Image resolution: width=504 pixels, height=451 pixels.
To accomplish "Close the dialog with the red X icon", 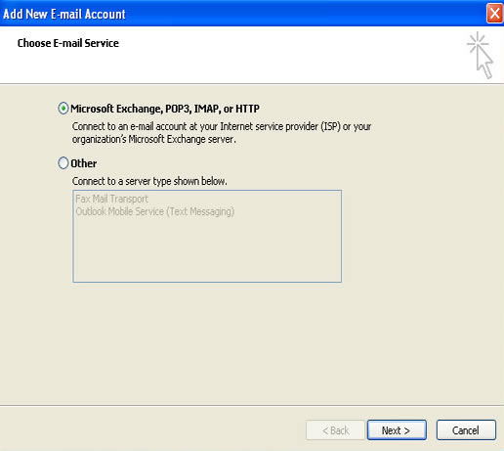I will pos(494,14).
